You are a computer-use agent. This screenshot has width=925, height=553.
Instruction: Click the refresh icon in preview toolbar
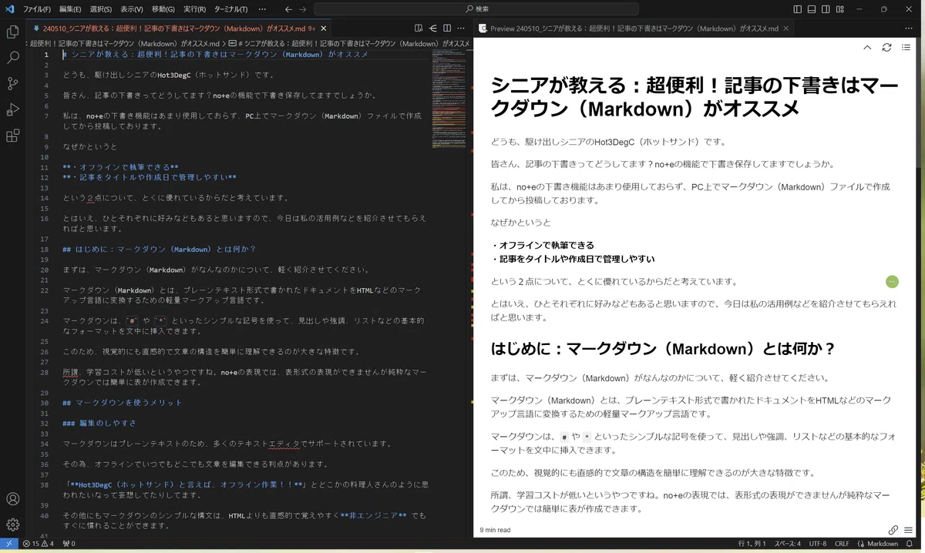tap(886, 47)
